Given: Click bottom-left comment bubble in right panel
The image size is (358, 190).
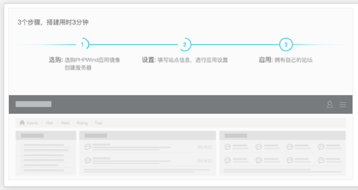Looking at the screenshot, I should [x=227, y=160].
